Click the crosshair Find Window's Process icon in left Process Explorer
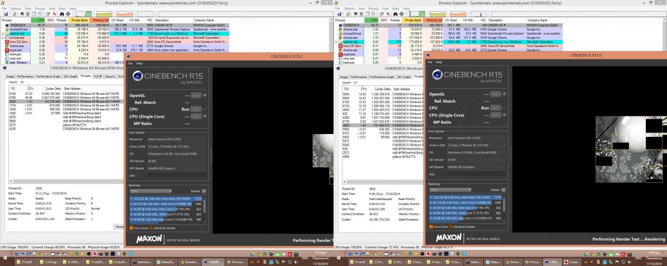 tap(68, 14)
